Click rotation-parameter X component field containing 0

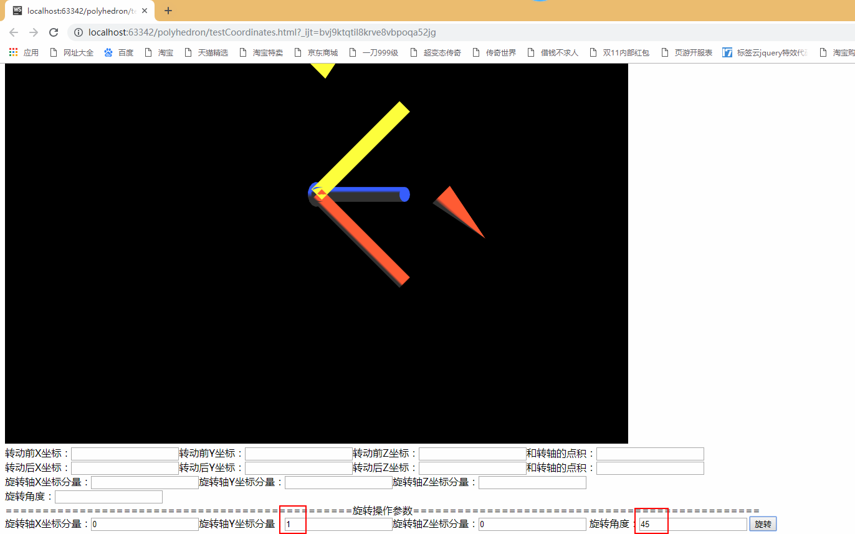pyautogui.click(x=145, y=524)
